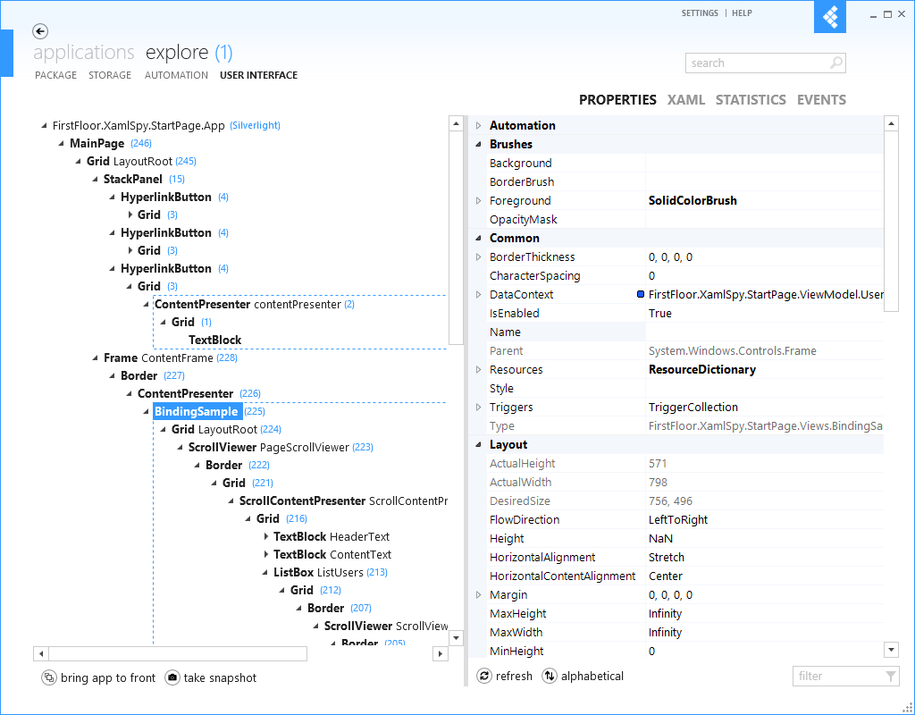Image resolution: width=915 pixels, height=715 pixels.
Task: Expand the BorderThickness property
Action: pyautogui.click(x=479, y=257)
